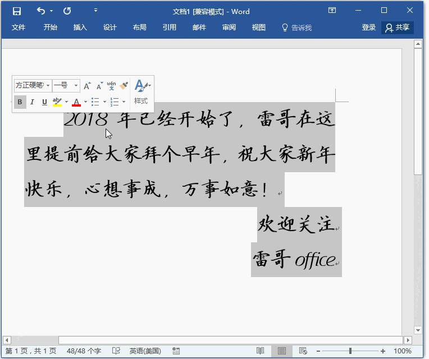Viewport: 429px width, 359px height.
Task: Click the zoom in plus button
Action: pos(383,351)
